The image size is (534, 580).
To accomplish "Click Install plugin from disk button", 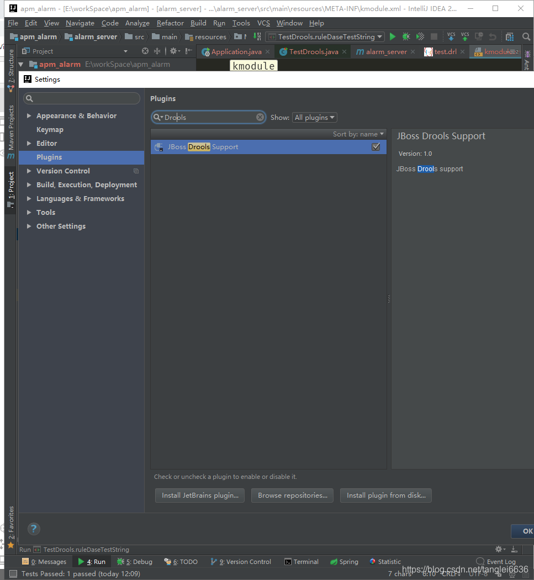I will [x=386, y=495].
